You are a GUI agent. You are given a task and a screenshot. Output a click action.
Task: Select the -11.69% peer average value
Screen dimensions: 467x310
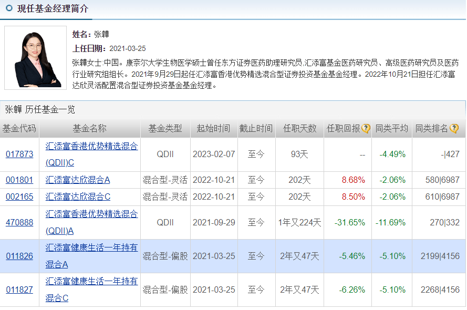coord(390,222)
